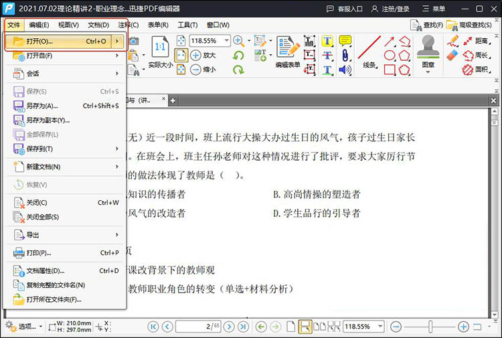Open the Options (选项) dropdown arrow

[x=41, y=327]
